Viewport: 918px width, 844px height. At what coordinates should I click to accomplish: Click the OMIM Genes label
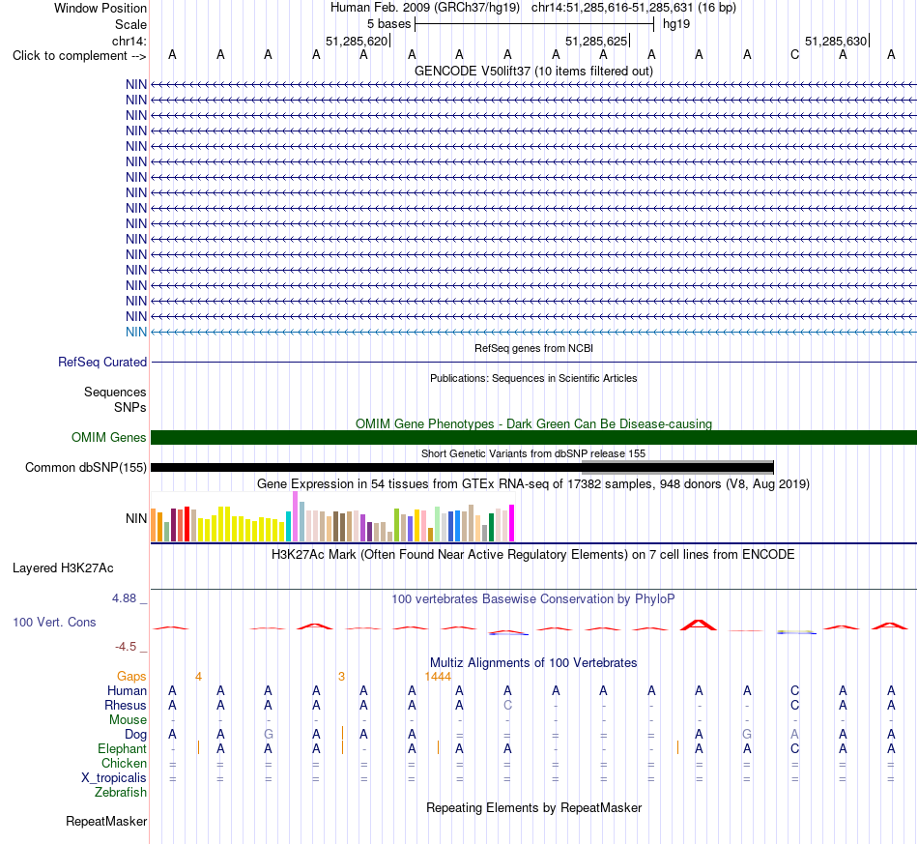tap(109, 438)
